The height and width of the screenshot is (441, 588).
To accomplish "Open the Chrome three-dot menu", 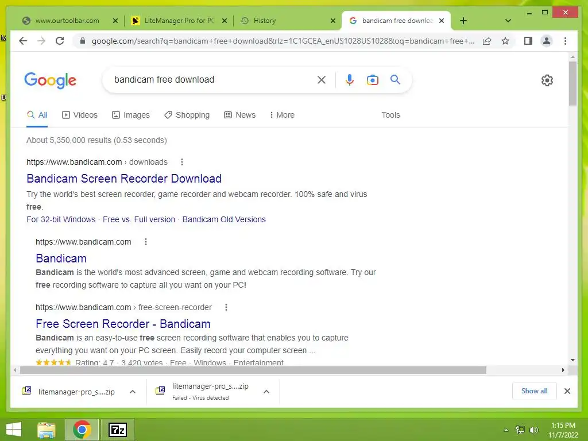I will (x=565, y=41).
